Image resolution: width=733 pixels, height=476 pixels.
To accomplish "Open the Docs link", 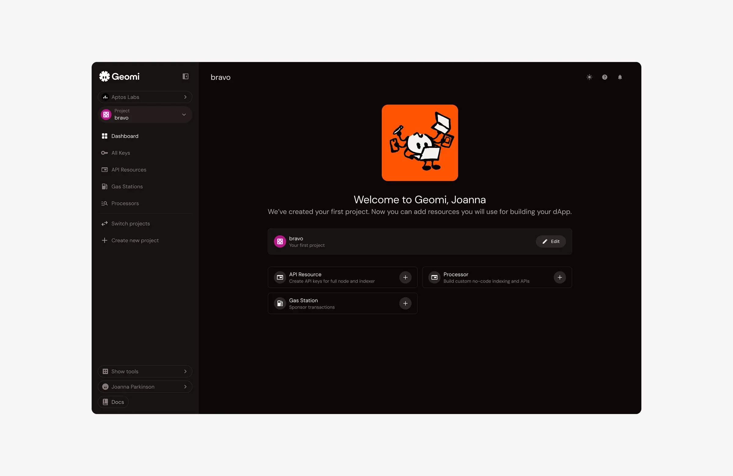I will click(x=113, y=402).
